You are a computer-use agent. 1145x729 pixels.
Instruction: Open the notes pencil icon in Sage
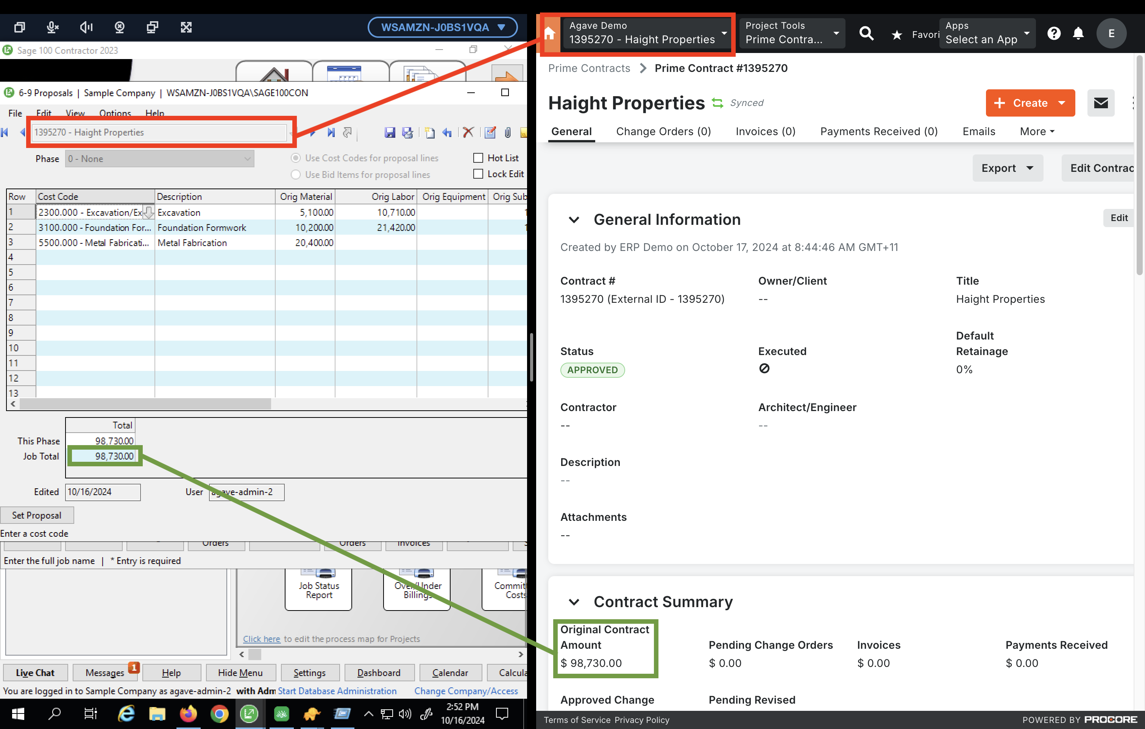490,132
